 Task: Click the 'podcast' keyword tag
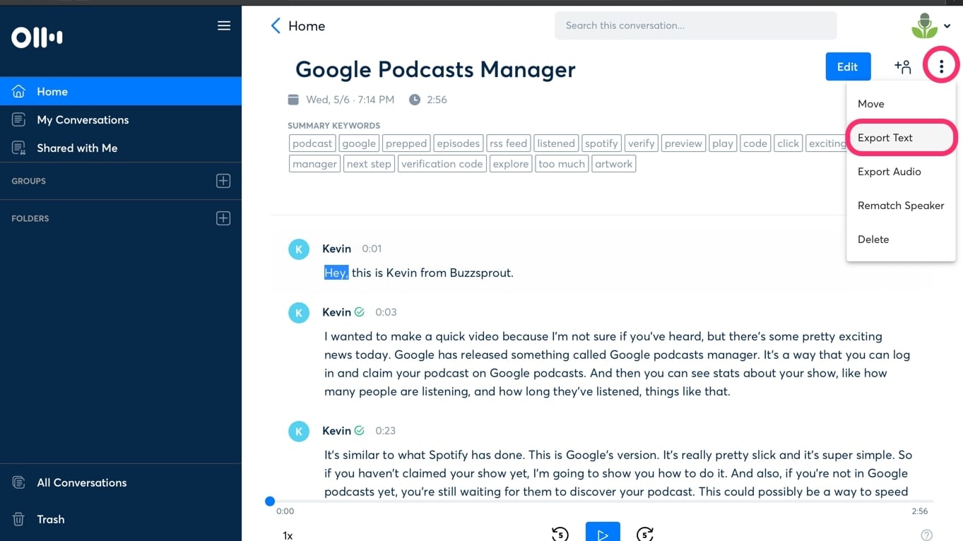click(312, 143)
